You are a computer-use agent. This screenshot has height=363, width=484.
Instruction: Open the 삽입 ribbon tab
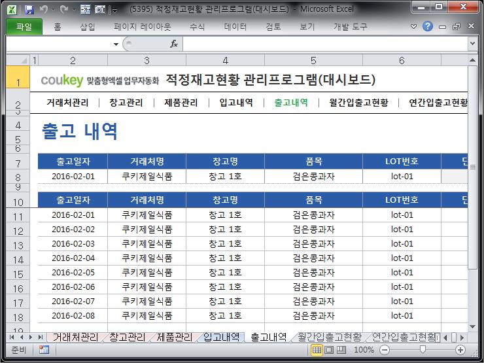pyautogui.click(x=88, y=27)
